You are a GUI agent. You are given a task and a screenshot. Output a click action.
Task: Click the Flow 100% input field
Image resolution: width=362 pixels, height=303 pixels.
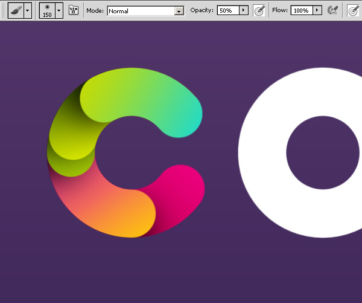click(x=302, y=10)
